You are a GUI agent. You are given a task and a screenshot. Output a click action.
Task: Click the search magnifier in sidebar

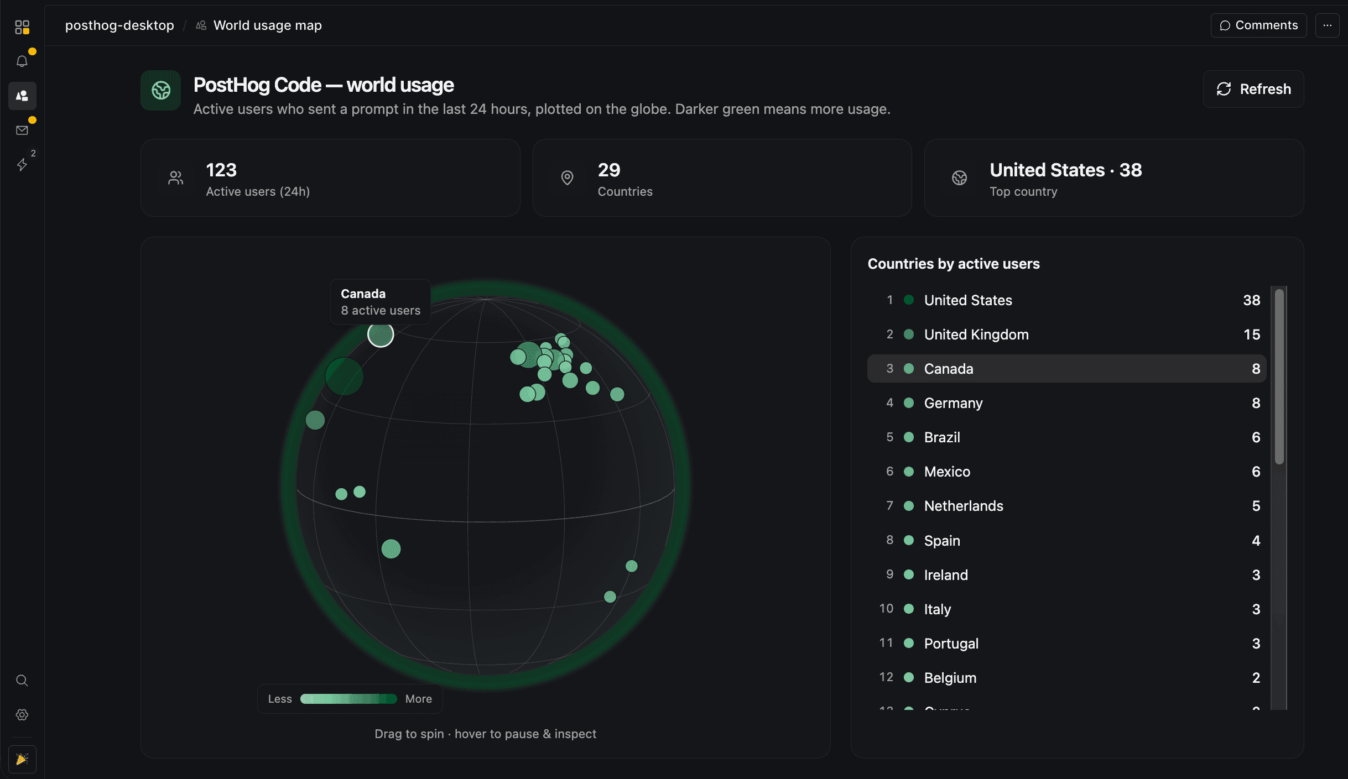[22, 681]
